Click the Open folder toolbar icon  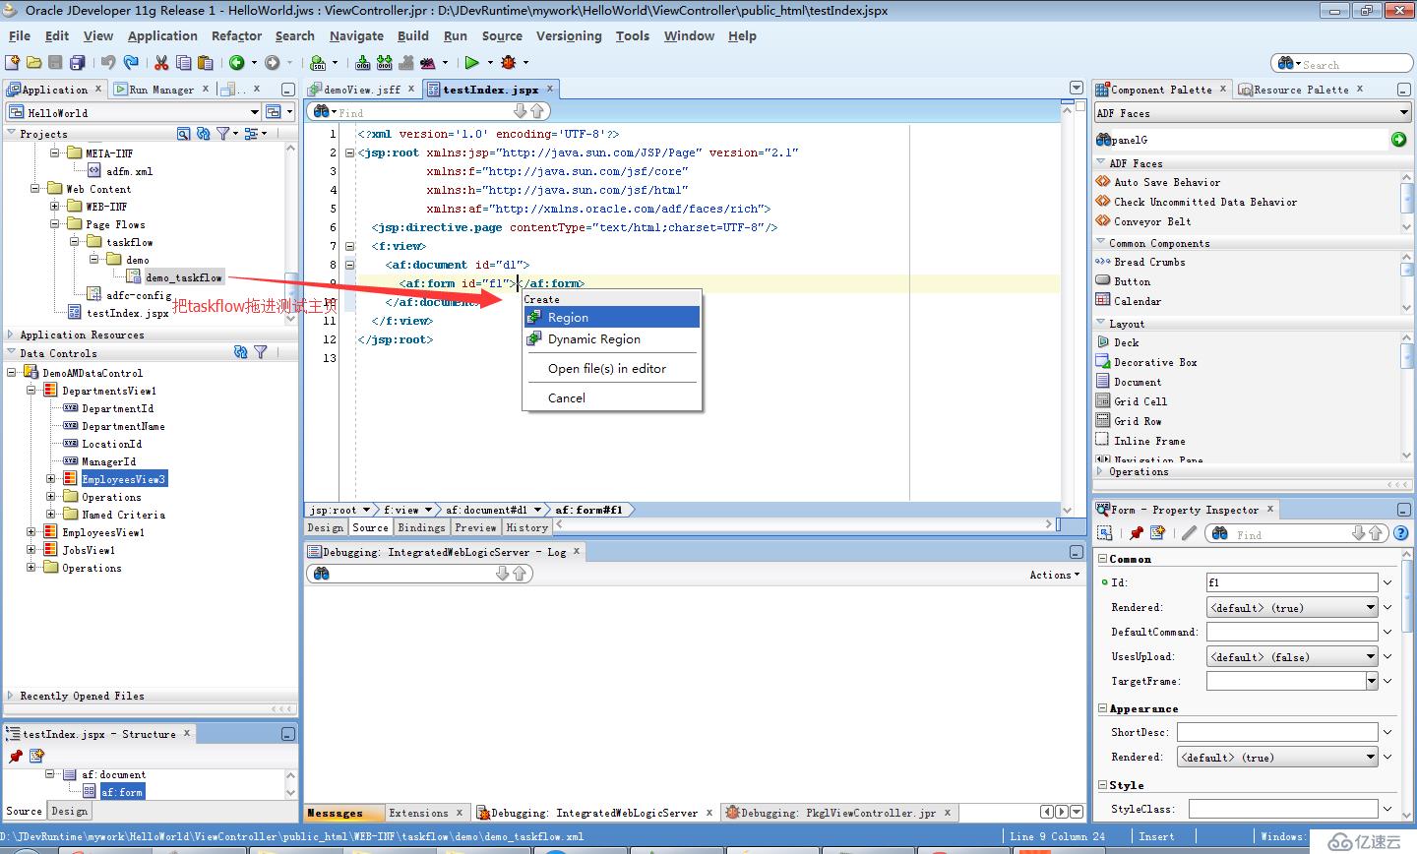point(34,63)
